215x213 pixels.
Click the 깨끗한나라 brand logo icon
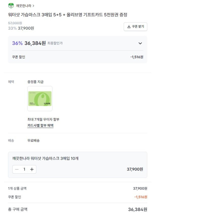point(11,6)
